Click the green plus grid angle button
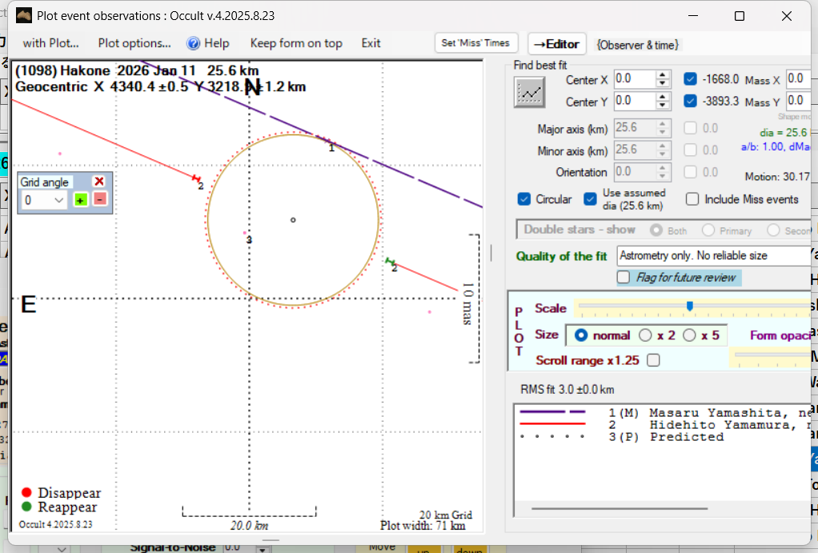 tap(81, 200)
